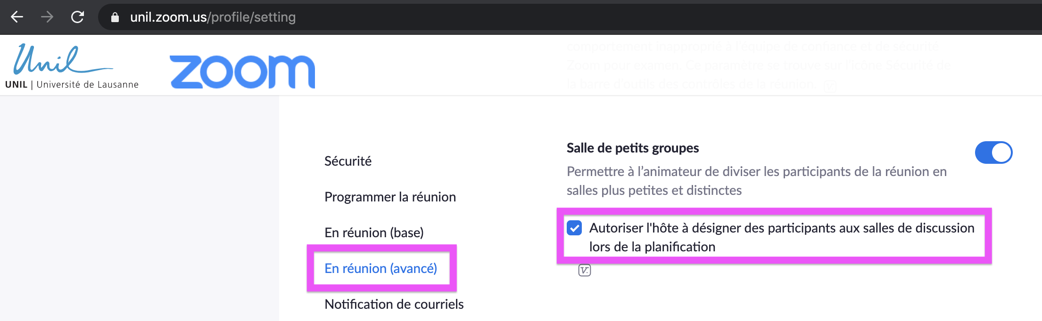Viewport: 1042px width, 321px height.
Task: Click the padlock site security icon
Action: click(115, 17)
